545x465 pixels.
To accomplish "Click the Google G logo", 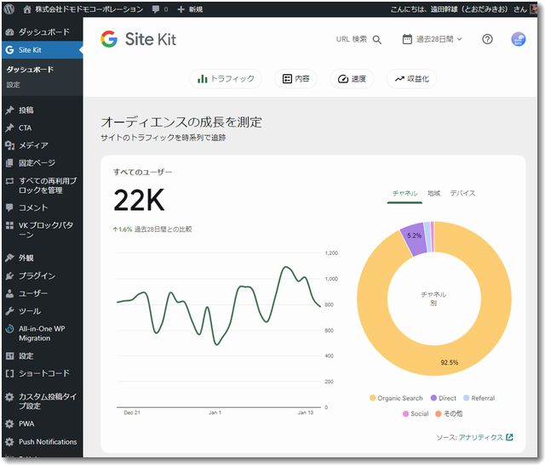I will [x=109, y=38].
